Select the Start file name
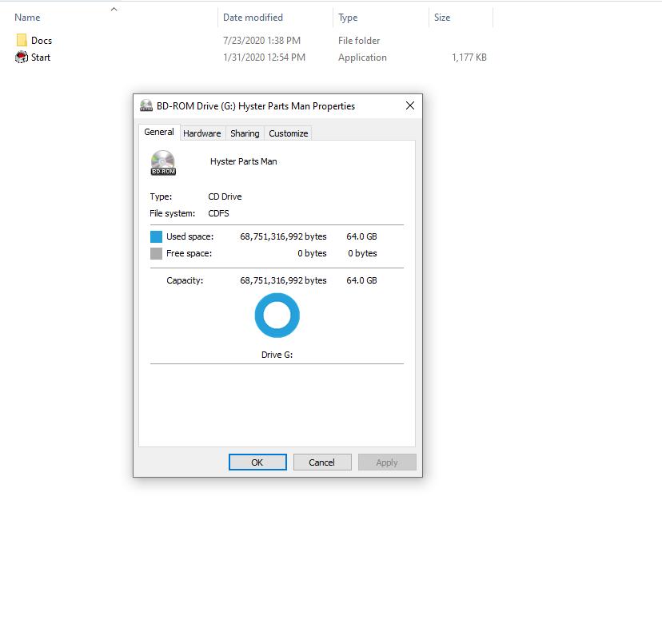Screen dimensions: 662x635 (x=41, y=58)
